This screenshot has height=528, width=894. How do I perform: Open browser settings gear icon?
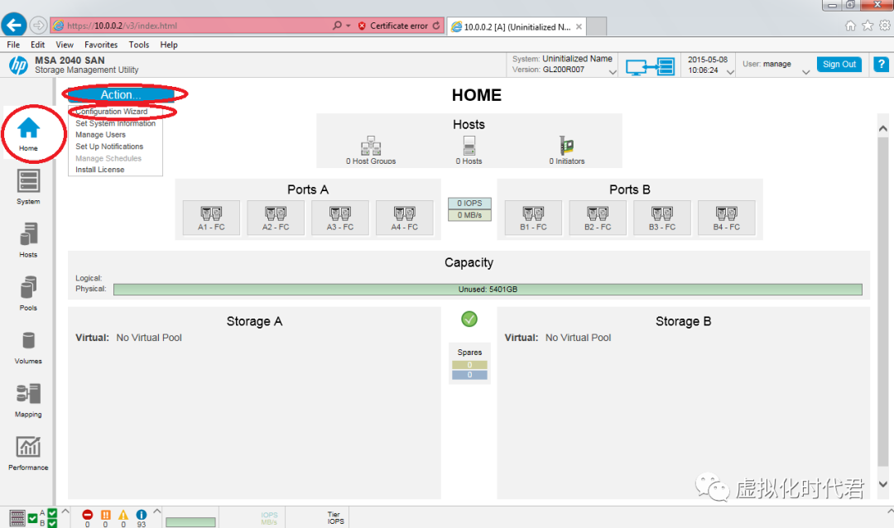(x=884, y=26)
